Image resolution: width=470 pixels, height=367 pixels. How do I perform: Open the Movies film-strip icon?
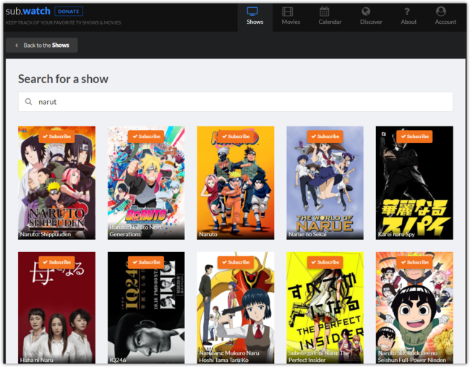pyautogui.click(x=288, y=12)
